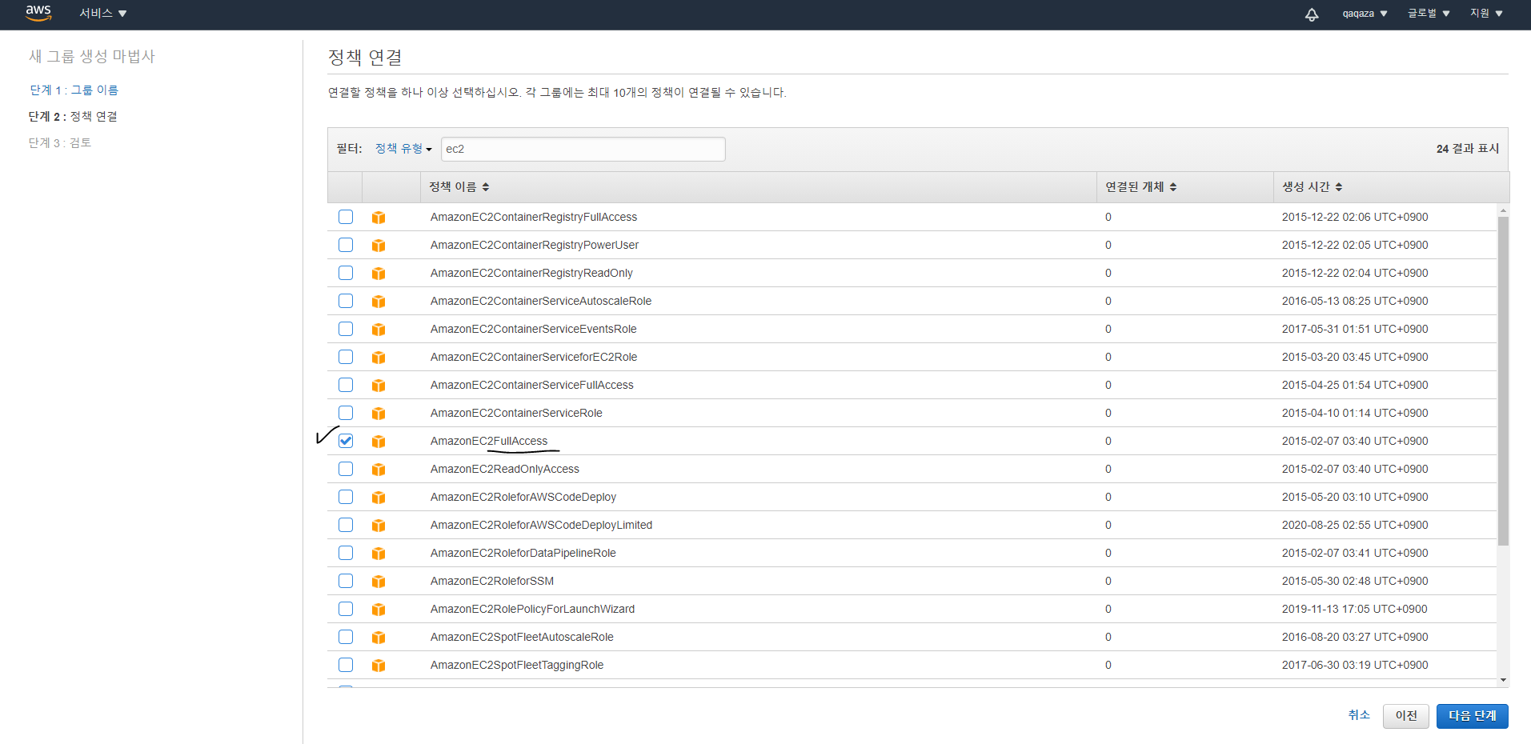Select the AmazonEC2ContainerRegistryPowerUser checkbox
Viewport: 1531px width, 744px height.
(x=346, y=245)
